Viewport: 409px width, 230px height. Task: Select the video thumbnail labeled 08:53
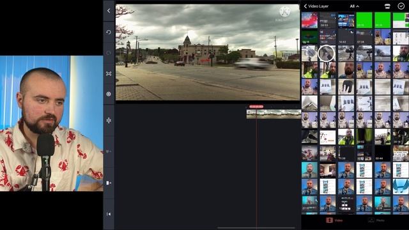coord(328,20)
